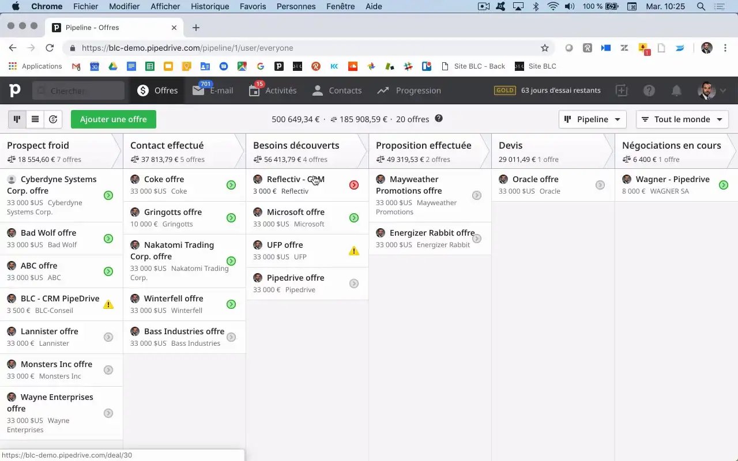The image size is (738, 461).
Task: Open Chrome three-dot menu
Action: pyautogui.click(x=725, y=48)
